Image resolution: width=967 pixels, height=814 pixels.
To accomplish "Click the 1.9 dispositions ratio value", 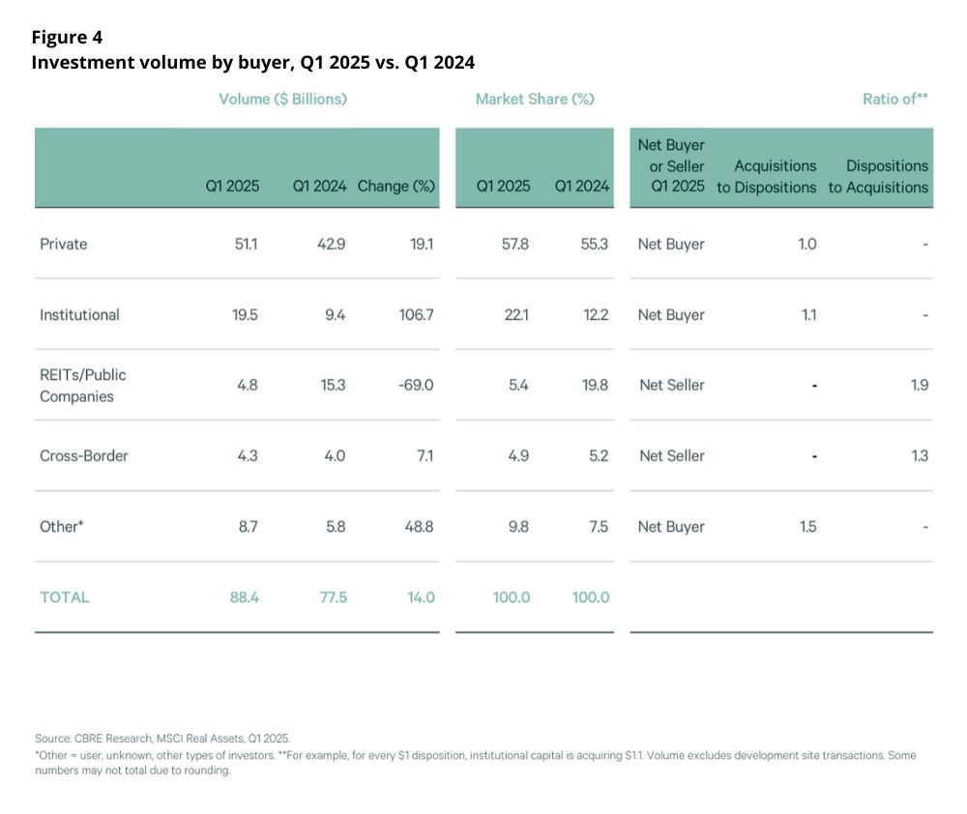I will pos(919,385).
